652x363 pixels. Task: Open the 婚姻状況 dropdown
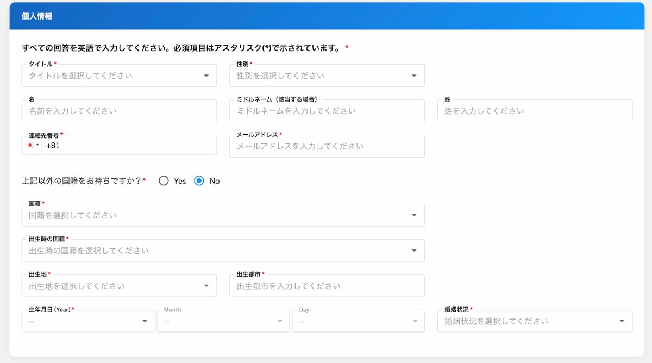535,321
